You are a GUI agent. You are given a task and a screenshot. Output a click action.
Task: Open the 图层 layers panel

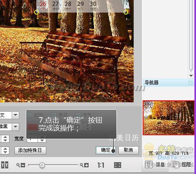click(x=182, y=164)
